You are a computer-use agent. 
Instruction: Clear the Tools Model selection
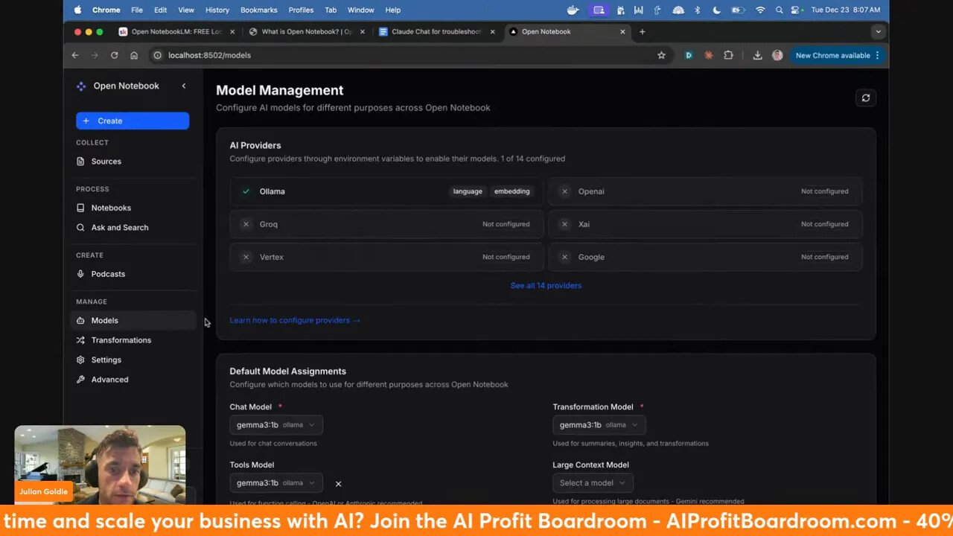338,483
